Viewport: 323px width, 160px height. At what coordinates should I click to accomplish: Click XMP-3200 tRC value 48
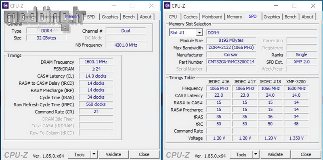296,124
